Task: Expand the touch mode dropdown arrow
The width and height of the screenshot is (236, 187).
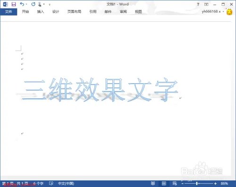Action: point(44,4)
